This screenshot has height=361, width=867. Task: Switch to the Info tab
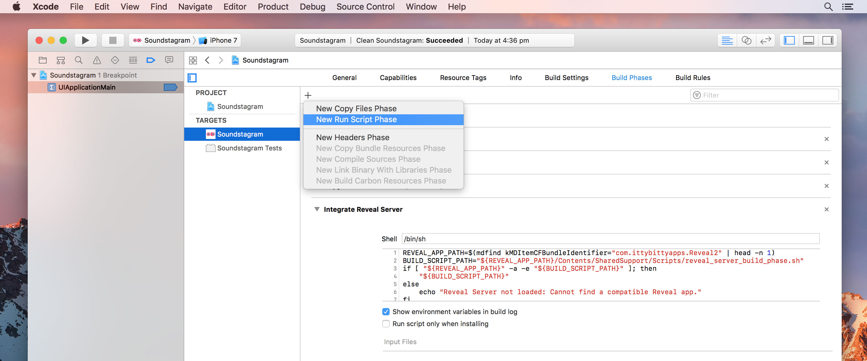(516, 78)
